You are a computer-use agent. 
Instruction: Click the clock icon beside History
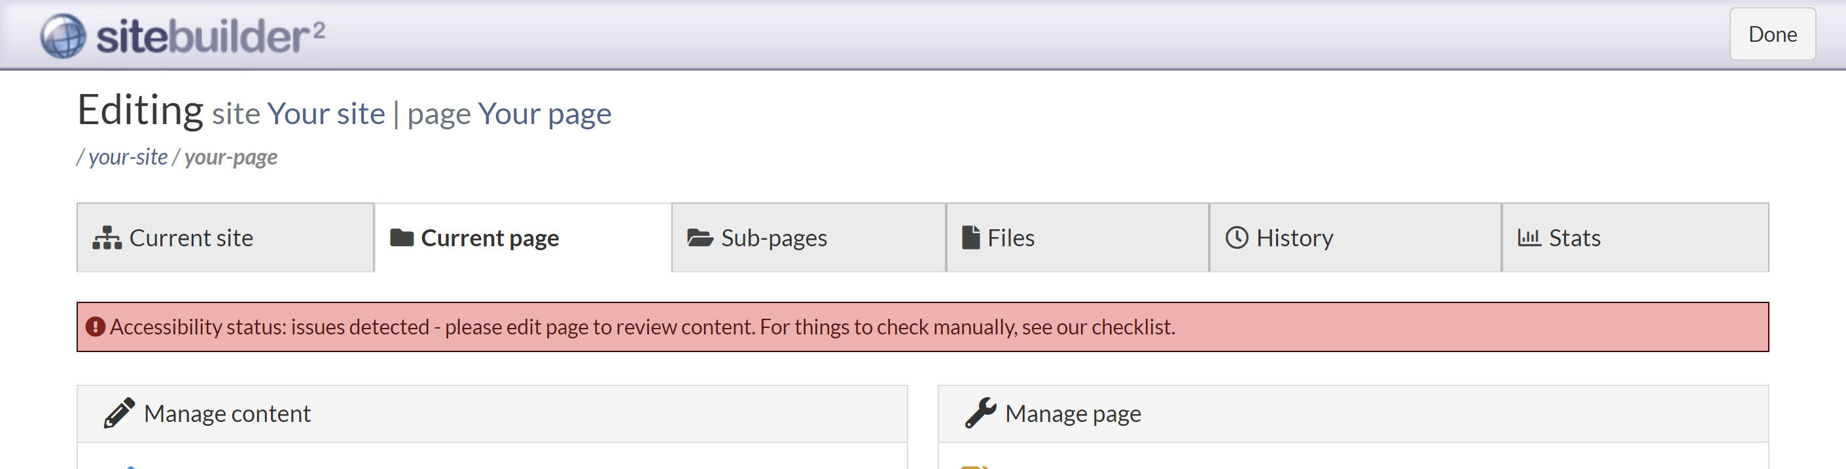tap(1237, 238)
